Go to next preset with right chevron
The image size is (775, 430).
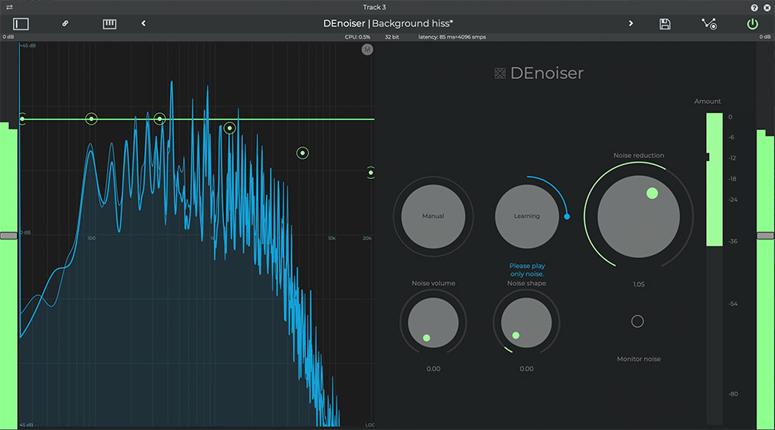(x=631, y=24)
